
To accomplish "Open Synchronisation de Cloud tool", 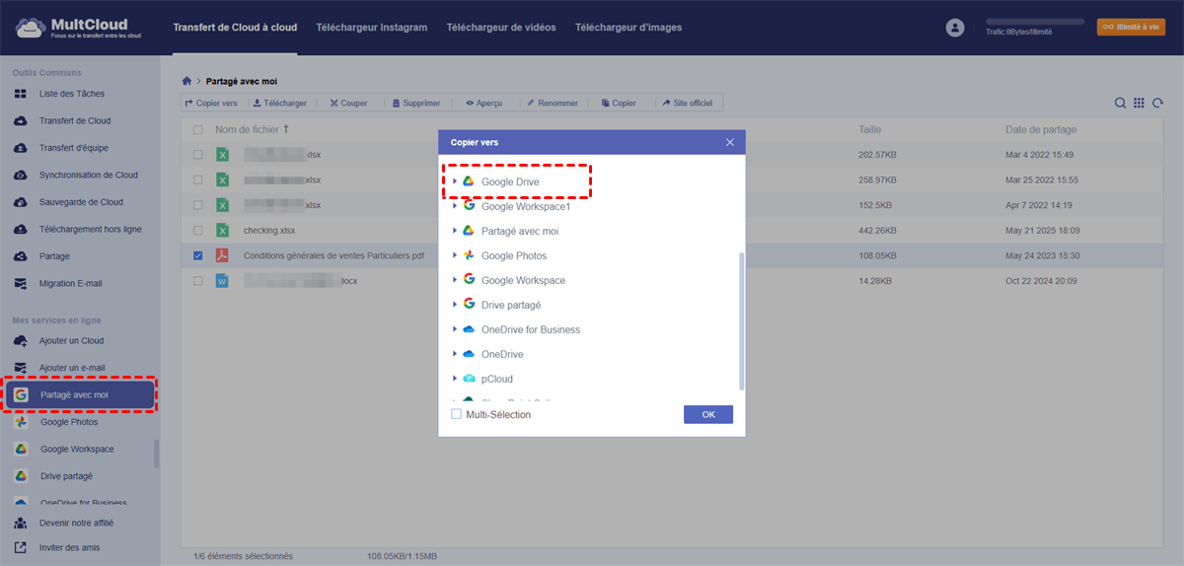I will pyautogui.click(x=88, y=175).
